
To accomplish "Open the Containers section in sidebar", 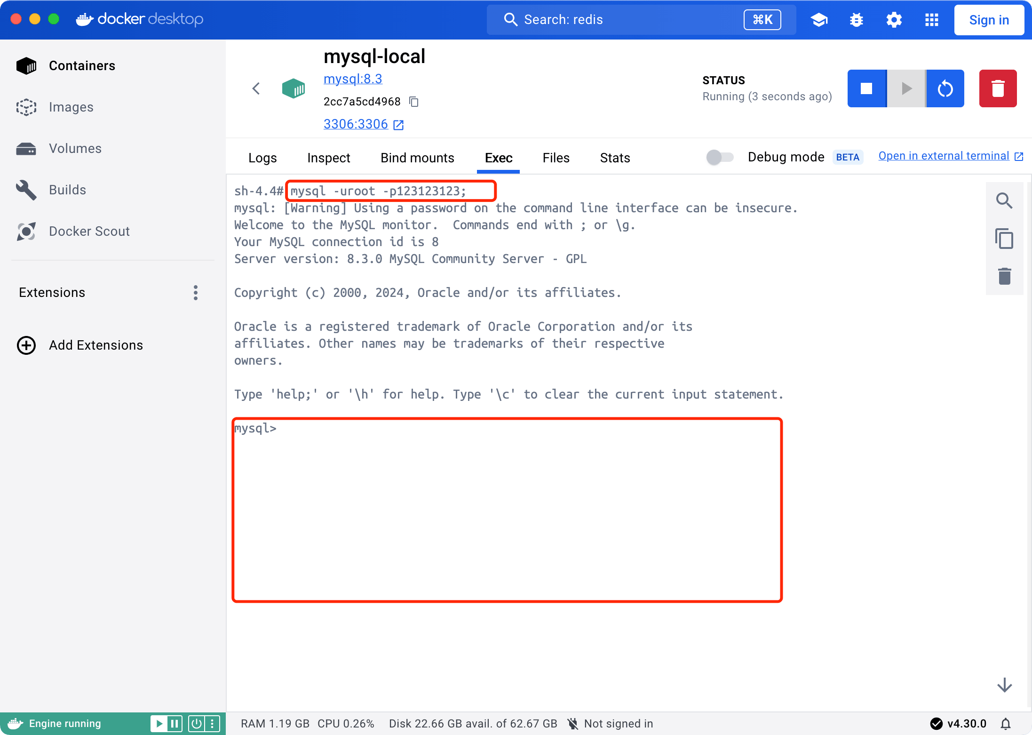I will click(65, 65).
